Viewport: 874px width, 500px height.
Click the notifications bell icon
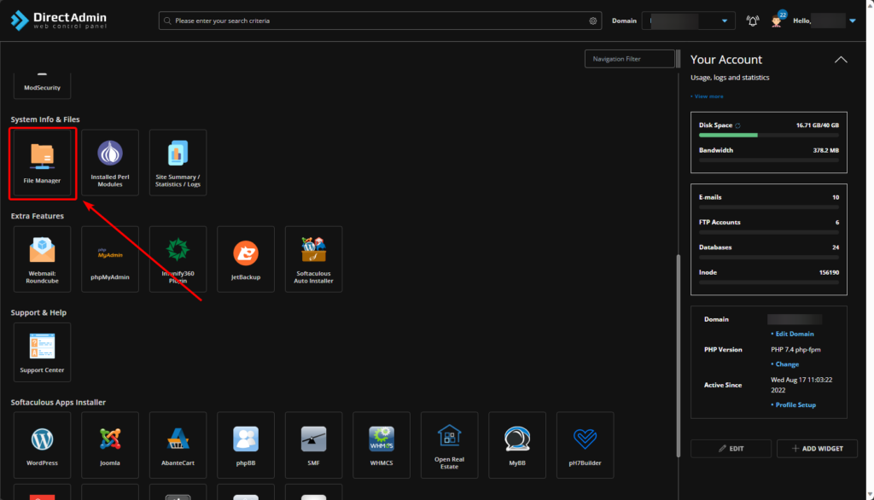pyautogui.click(x=752, y=20)
